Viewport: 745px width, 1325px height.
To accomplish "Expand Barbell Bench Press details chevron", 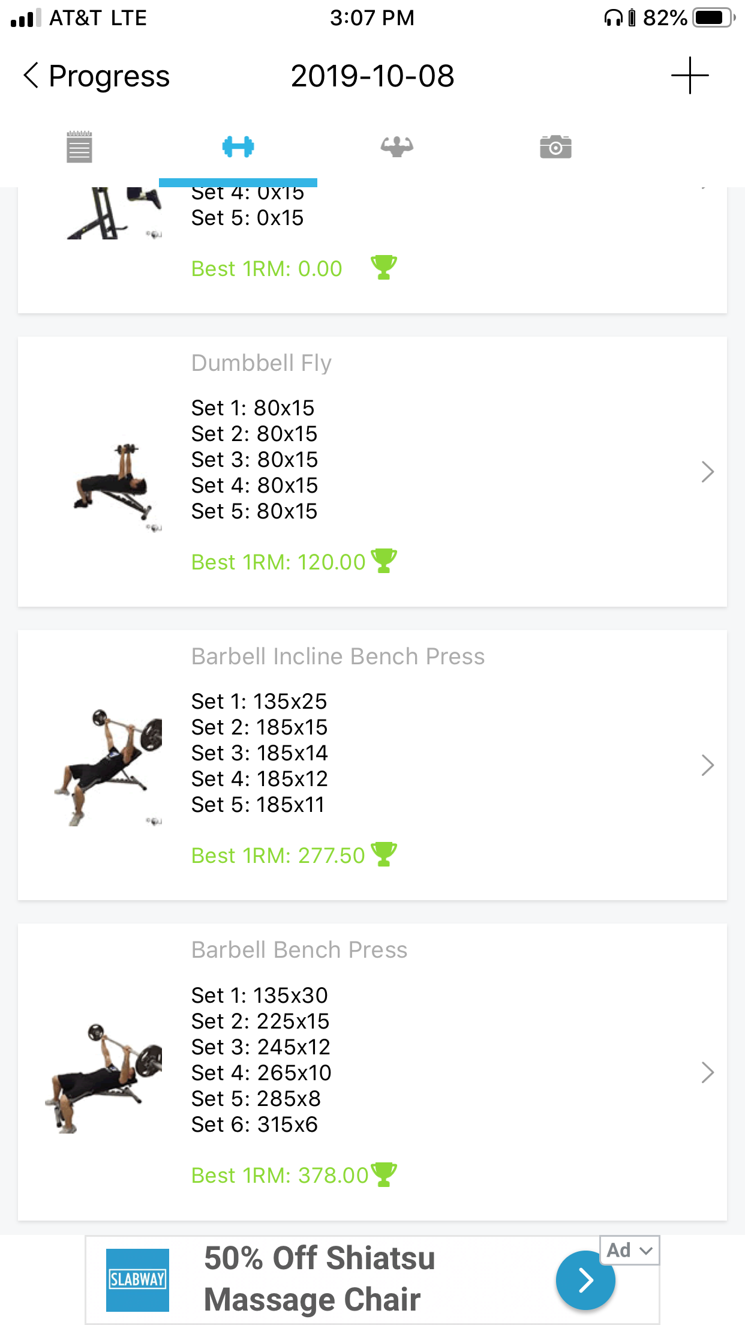I will click(x=708, y=1072).
